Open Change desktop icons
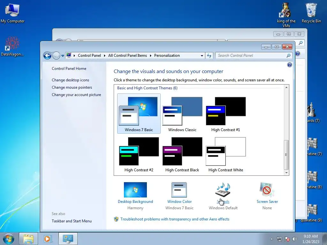This screenshot has width=327, height=245. coord(71,80)
